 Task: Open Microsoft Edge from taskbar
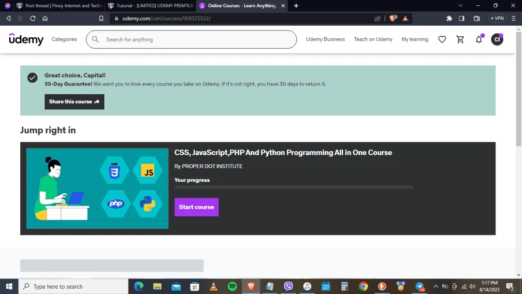coord(139,286)
